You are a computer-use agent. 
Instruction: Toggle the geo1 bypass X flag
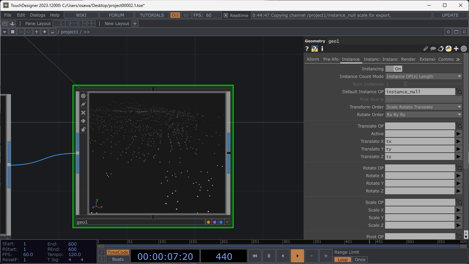point(83,112)
